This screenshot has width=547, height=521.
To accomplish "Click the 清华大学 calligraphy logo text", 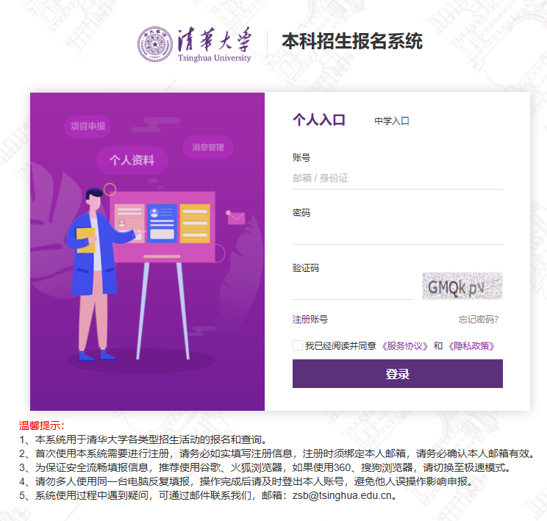I will [x=214, y=40].
